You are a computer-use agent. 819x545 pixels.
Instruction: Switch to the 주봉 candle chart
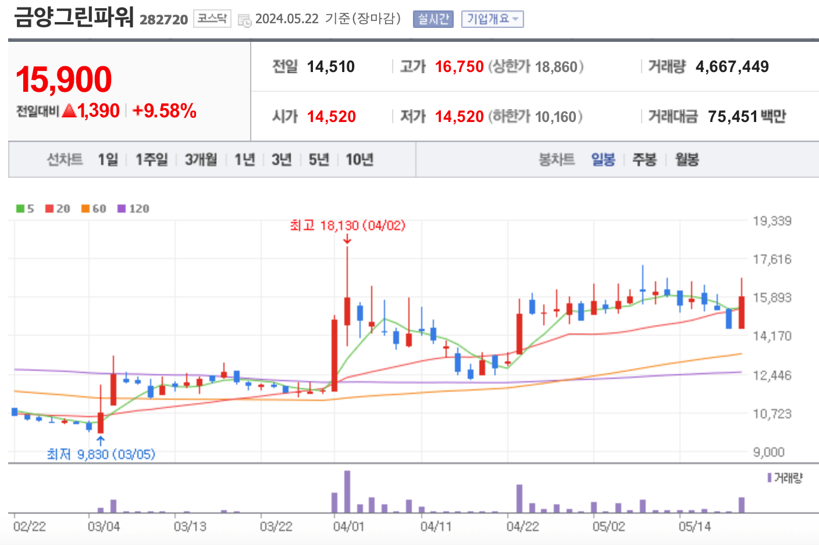tap(644, 159)
